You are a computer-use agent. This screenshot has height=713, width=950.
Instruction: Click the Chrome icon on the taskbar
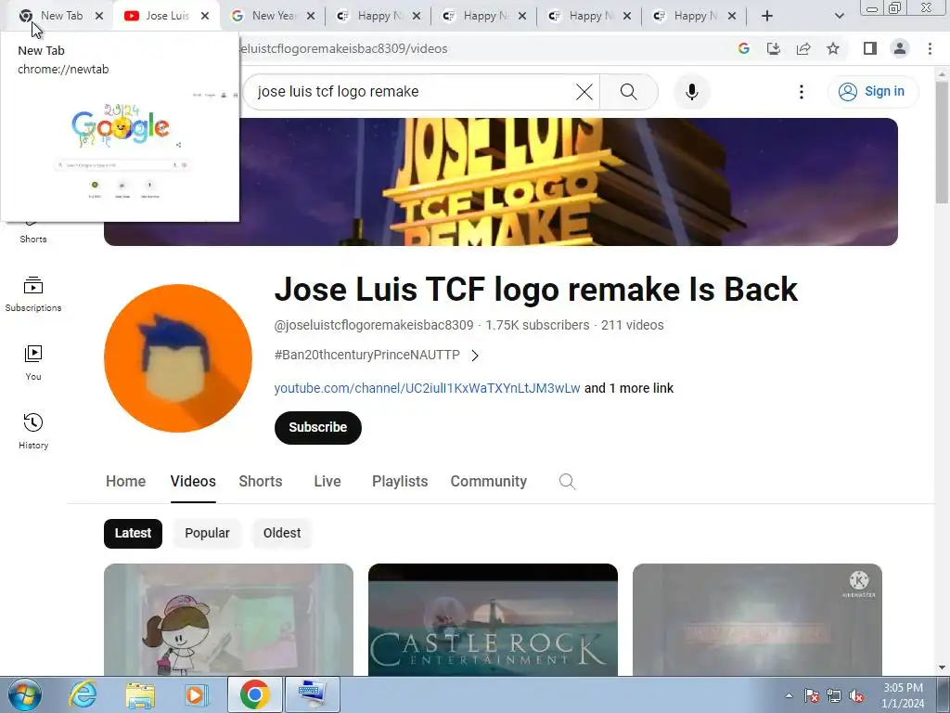click(254, 694)
